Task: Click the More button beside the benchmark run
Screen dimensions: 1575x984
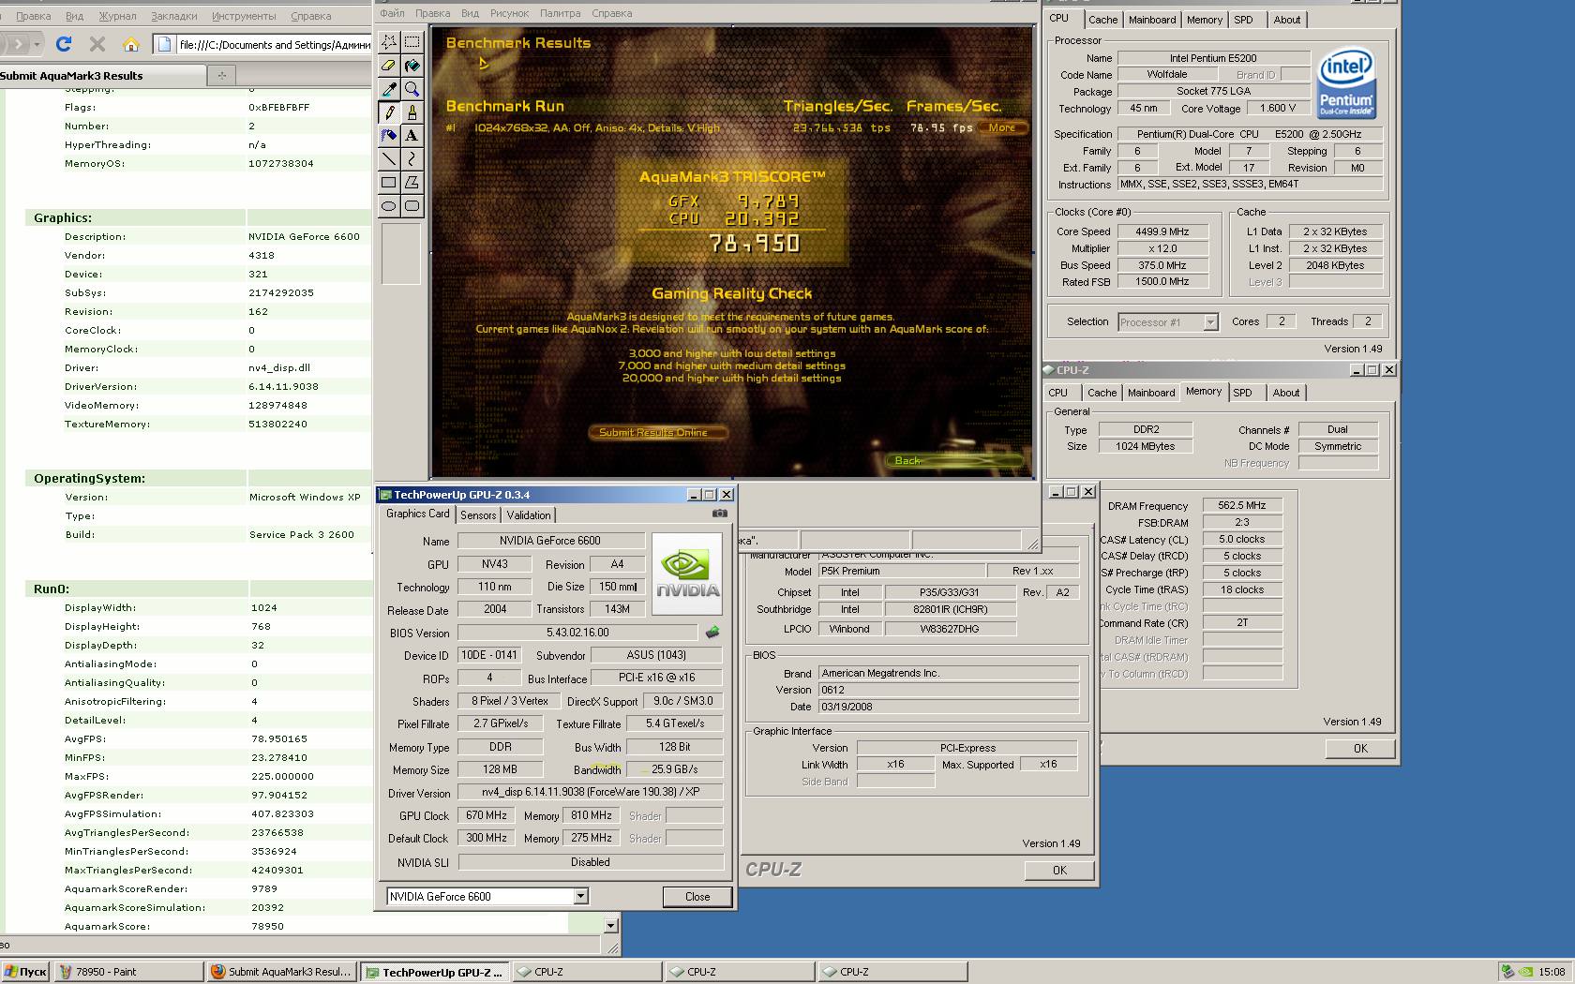Action: [x=1002, y=127]
